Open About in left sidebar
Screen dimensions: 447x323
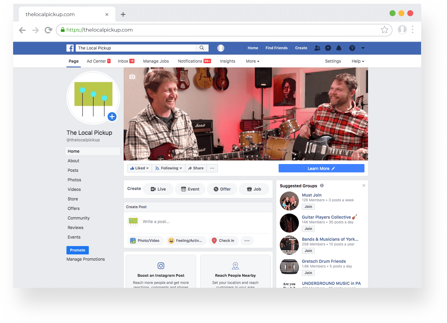click(x=73, y=161)
